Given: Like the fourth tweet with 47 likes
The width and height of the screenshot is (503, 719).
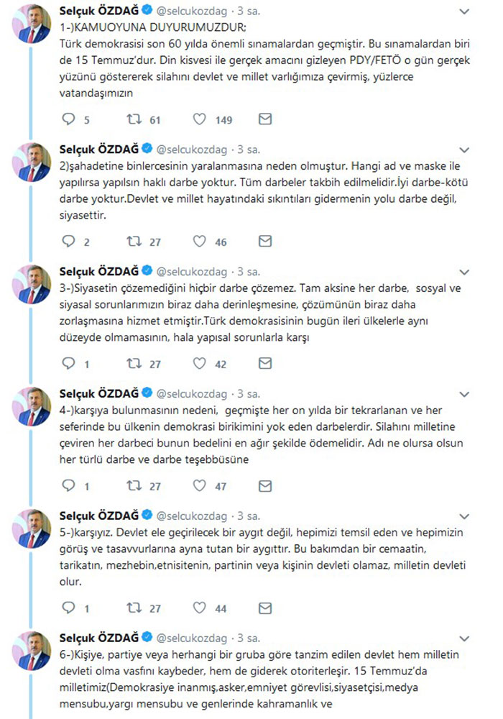Looking at the screenshot, I should 200,487.
